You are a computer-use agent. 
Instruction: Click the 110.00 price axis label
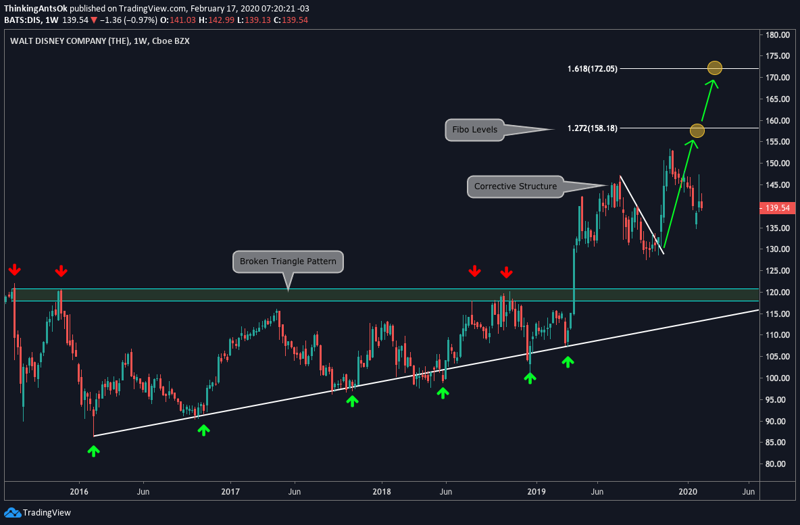click(x=778, y=335)
